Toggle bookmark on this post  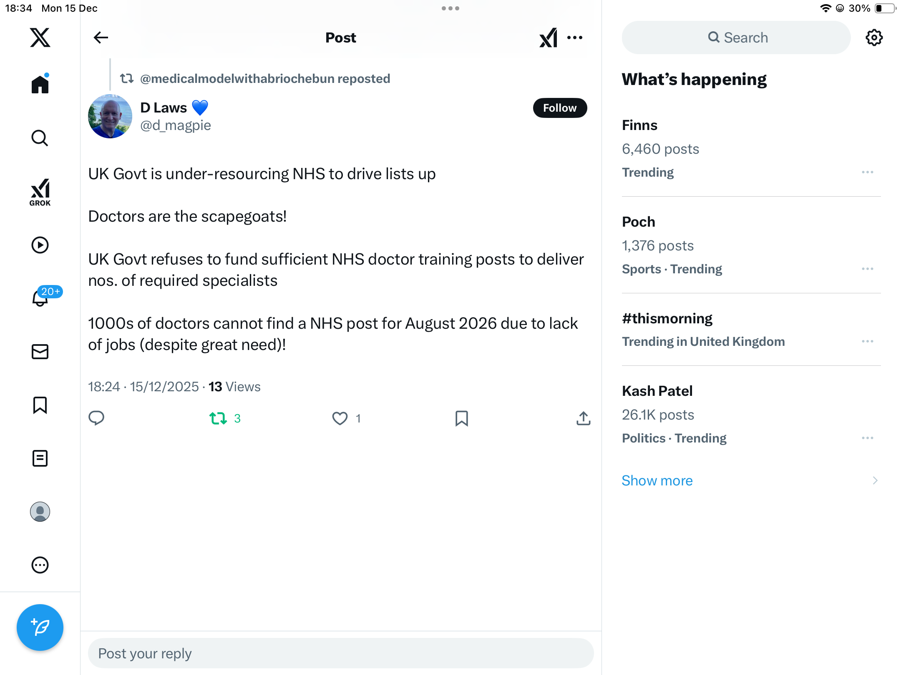[461, 418]
